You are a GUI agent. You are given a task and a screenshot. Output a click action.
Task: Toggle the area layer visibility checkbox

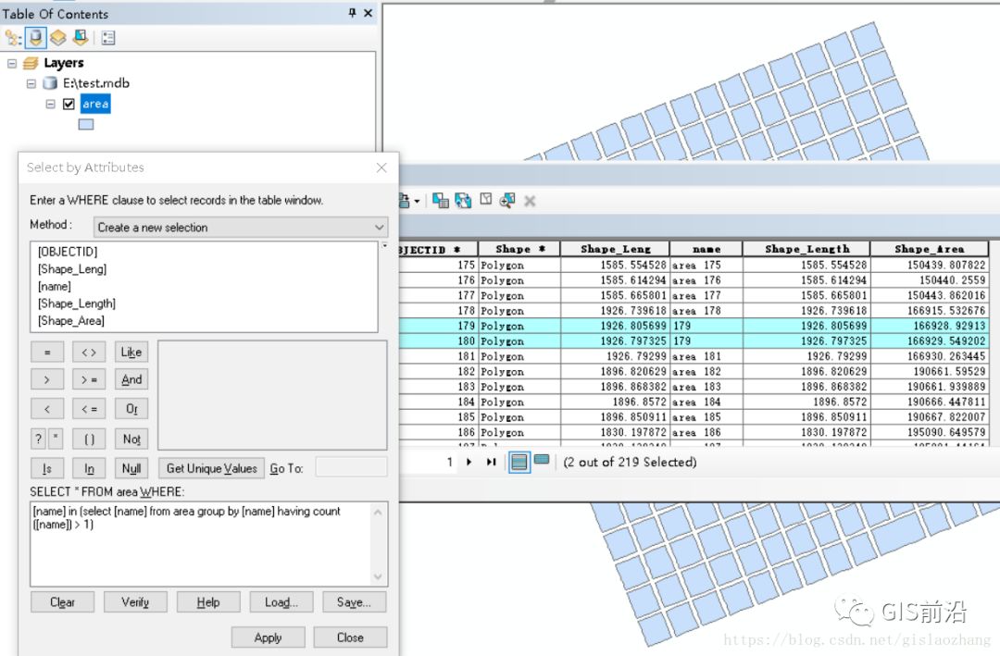coord(69,104)
